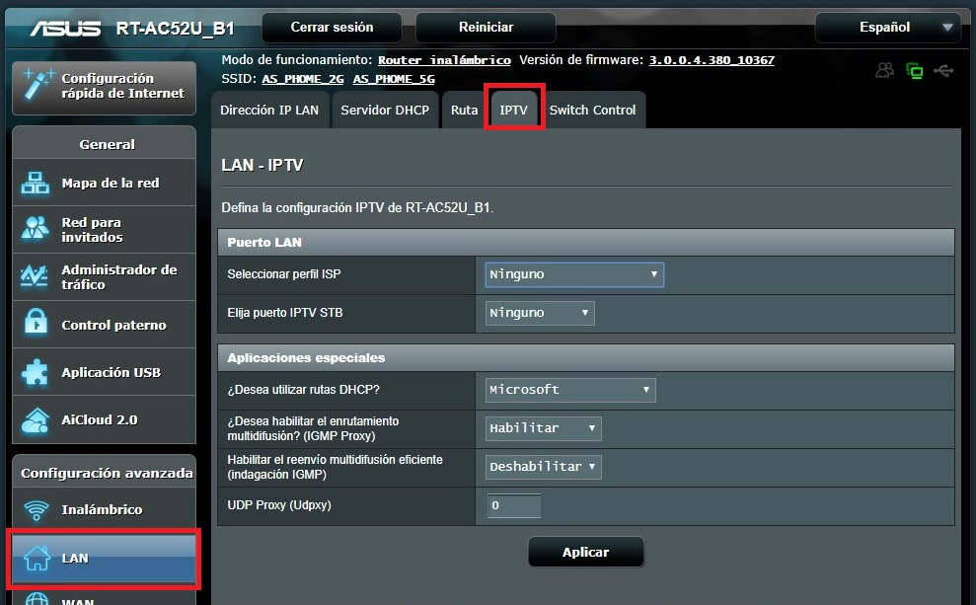Image resolution: width=976 pixels, height=605 pixels.
Task: Click the guest clients status icon
Action: click(x=884, y=70)
